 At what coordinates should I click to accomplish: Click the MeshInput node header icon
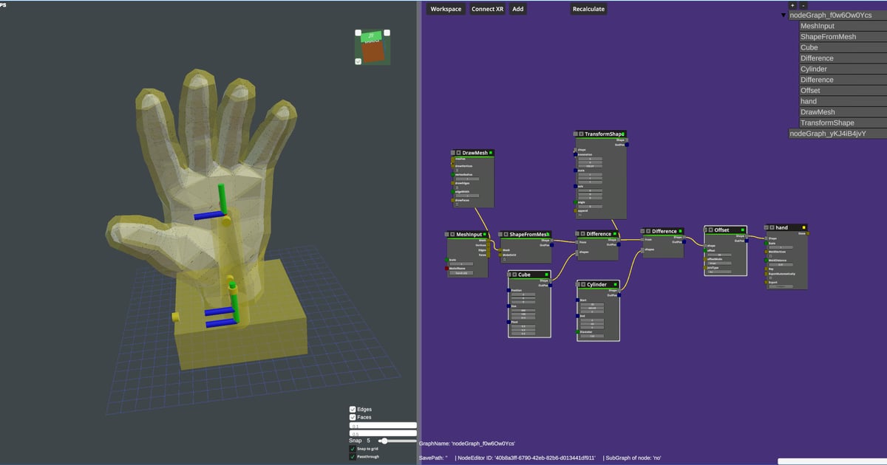click(453, 235)
